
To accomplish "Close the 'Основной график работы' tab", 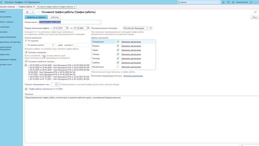I will click(74, 6).
